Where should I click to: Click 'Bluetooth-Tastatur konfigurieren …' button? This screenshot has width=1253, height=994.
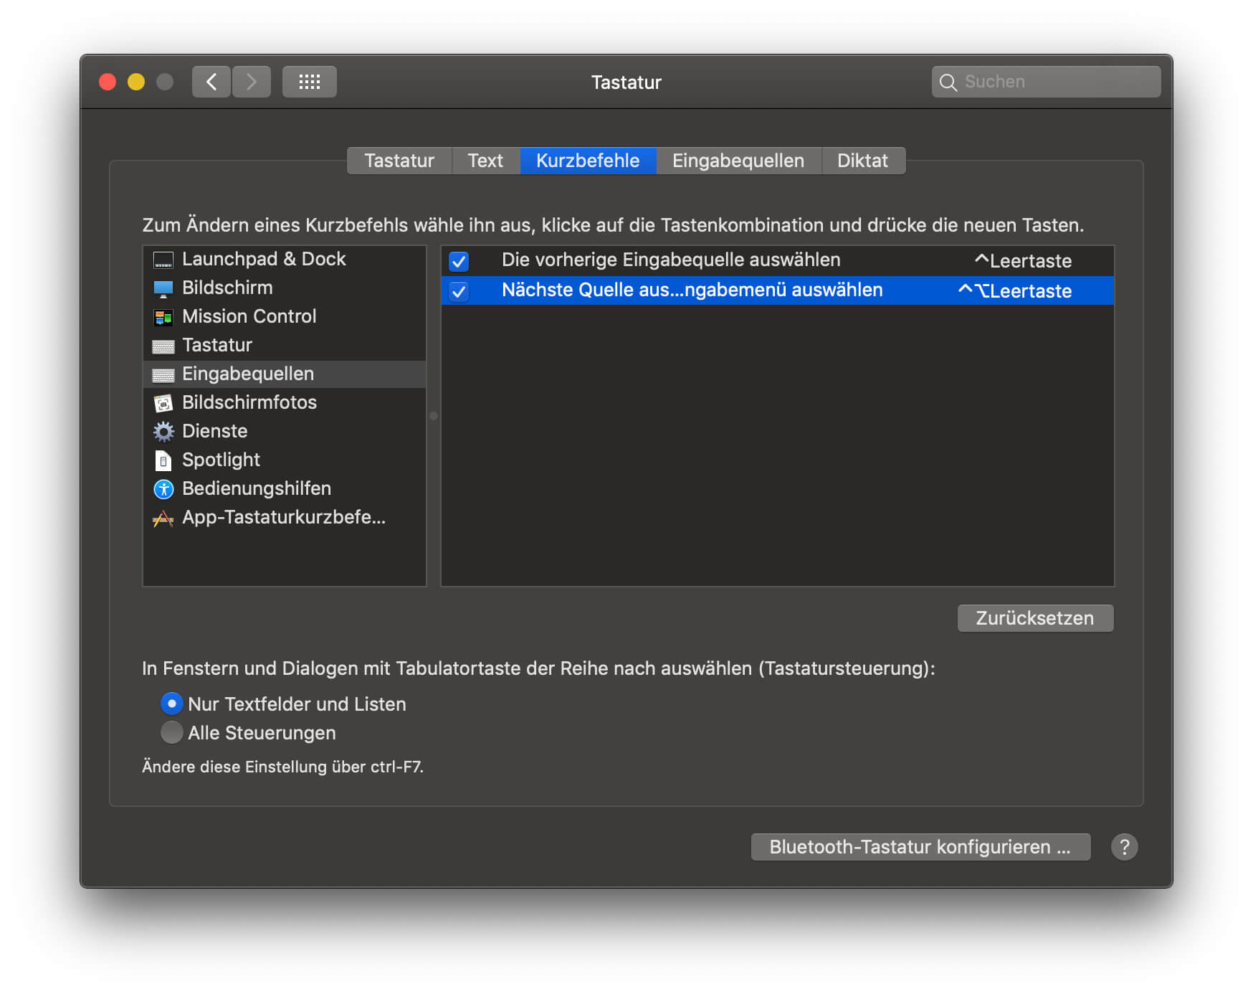[920, 847]
